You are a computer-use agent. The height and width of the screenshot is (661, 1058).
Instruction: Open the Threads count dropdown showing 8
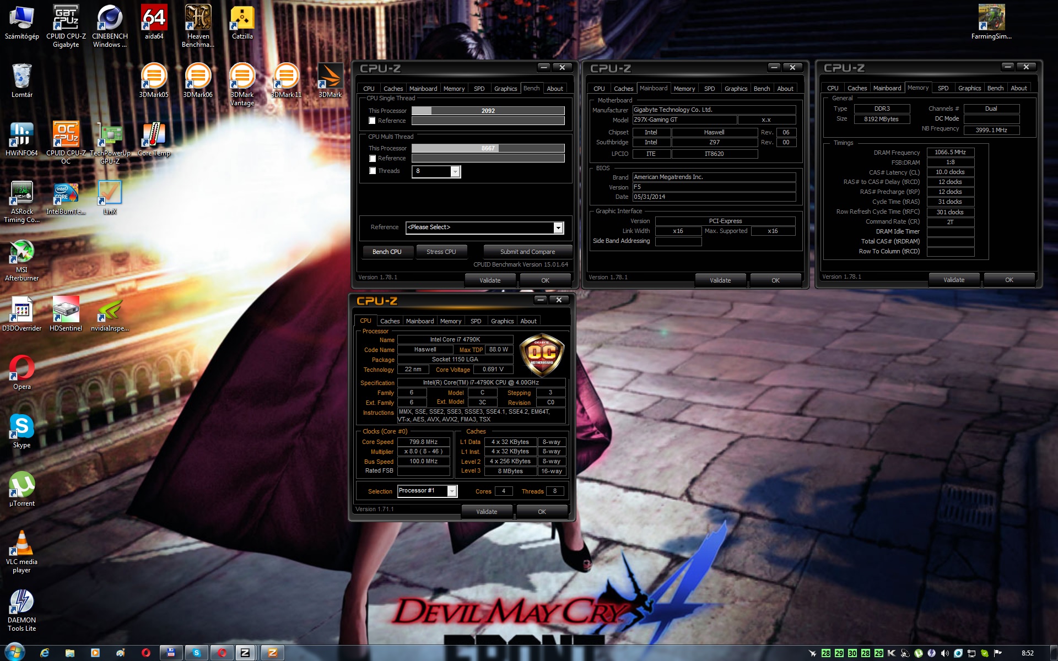[x=455, y=171]
